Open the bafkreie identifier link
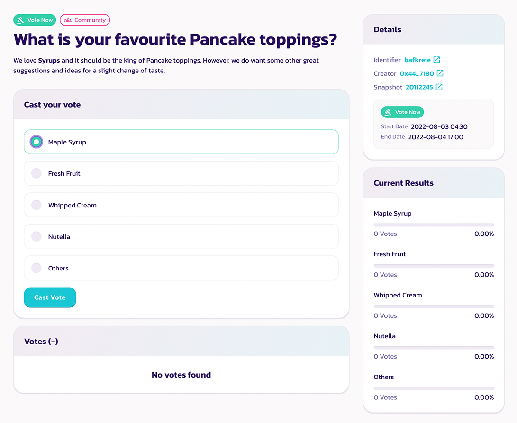The image size is (517, 423). [x=417, y=60]
